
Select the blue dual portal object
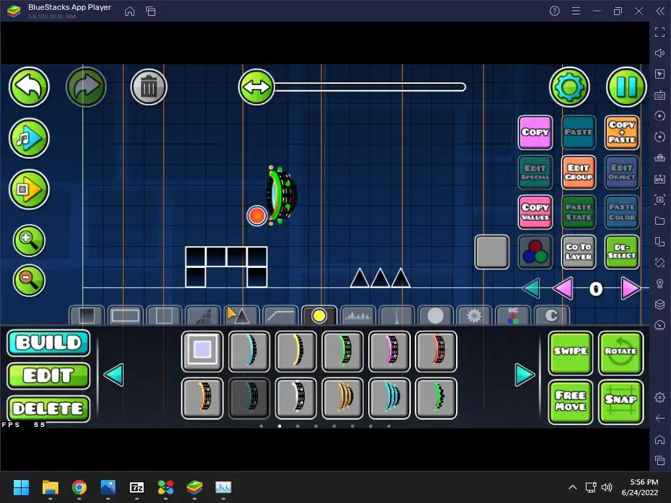point(389,398)
